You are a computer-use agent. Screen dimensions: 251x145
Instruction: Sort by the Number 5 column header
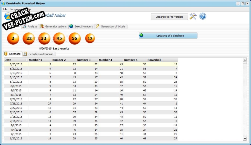(x=135, y=60)
